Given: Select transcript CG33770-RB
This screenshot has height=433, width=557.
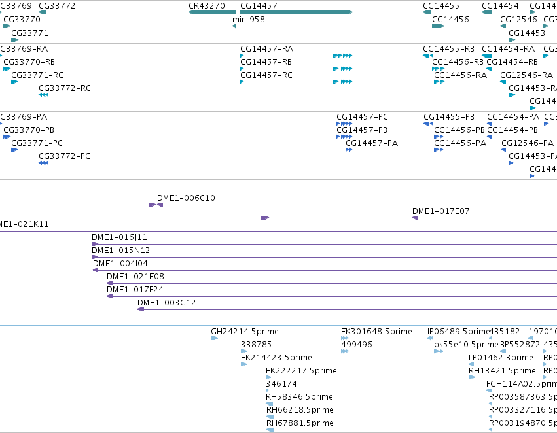Looking at the screenshot, I should tap(29, 62).
